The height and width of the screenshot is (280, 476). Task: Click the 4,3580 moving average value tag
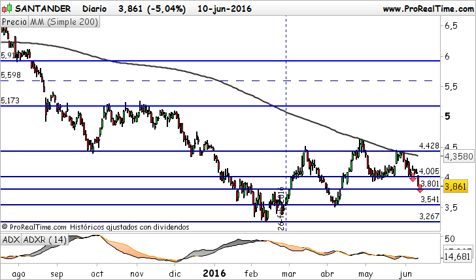(458, 156)
